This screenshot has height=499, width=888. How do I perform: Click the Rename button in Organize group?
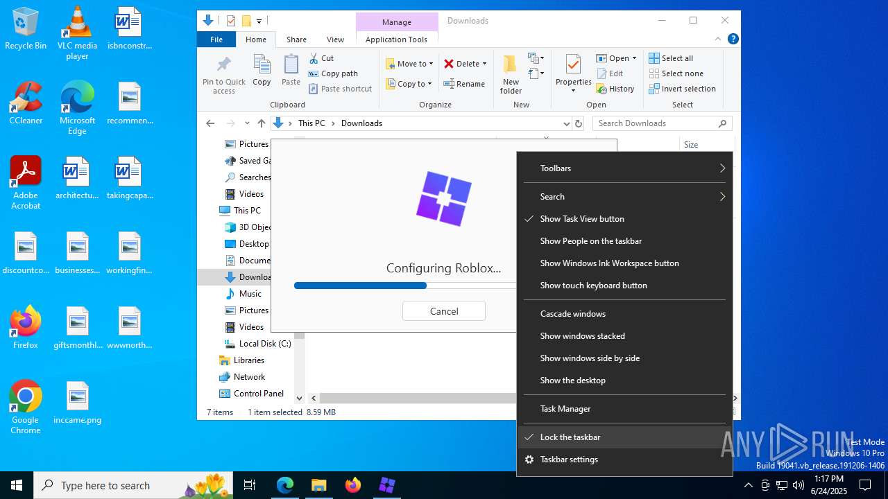[465, 84]
